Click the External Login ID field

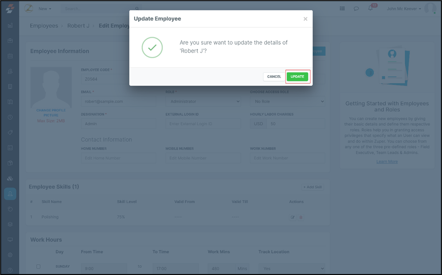(203, 124)
